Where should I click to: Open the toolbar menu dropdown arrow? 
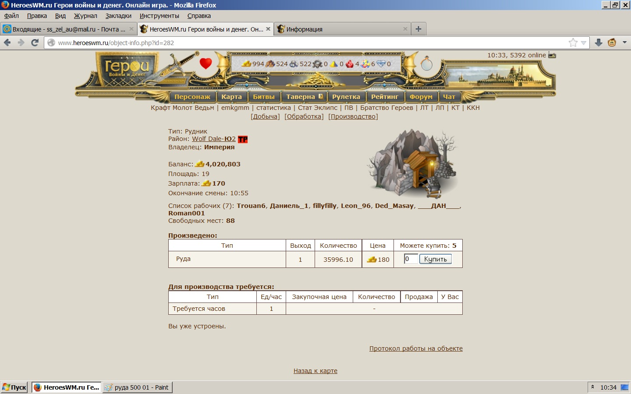click(x=625, y=42)
